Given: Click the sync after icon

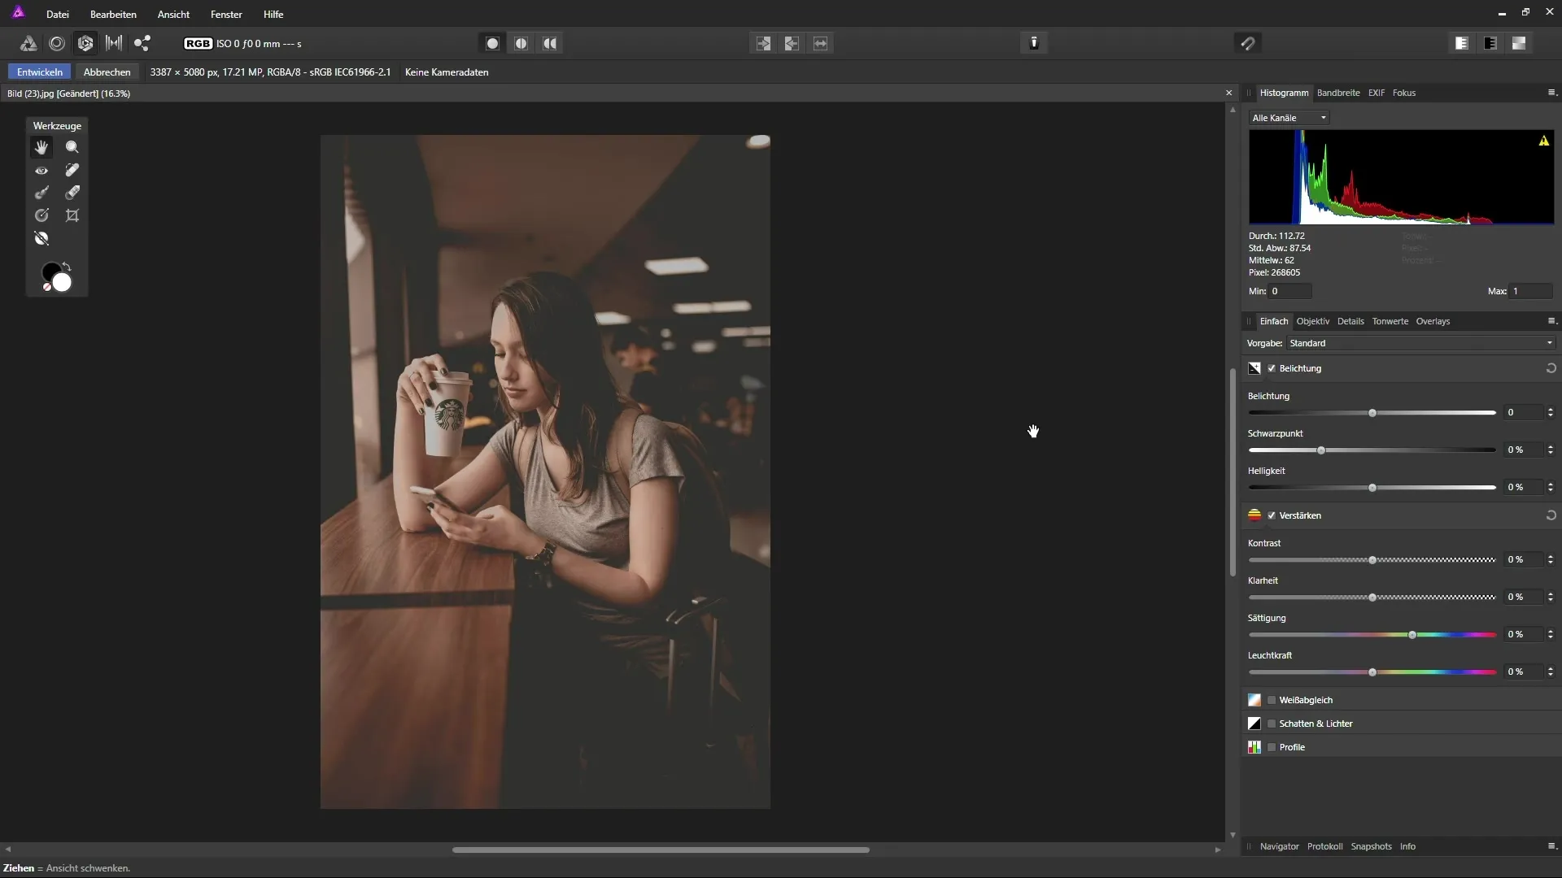Looking at the screenshot, I should [792, 44].
